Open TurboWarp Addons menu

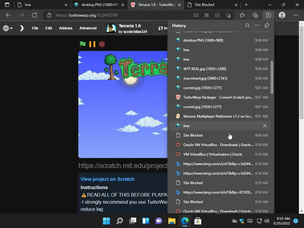tap(66, 28)
